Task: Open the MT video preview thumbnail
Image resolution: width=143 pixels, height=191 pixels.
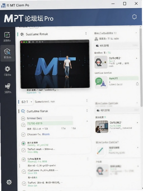Action: pos(55,64)
